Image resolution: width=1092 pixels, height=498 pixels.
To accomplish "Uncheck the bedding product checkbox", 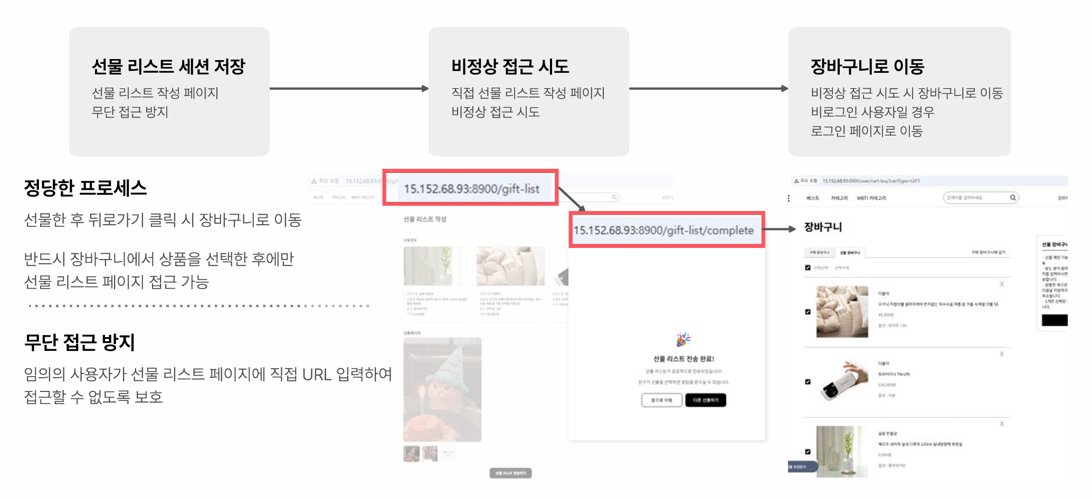I will click(808, 312).
